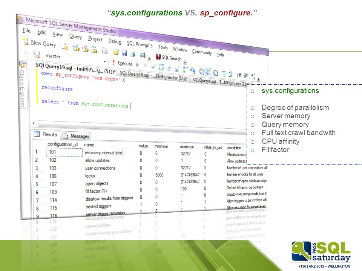The image size is (362, 271).
Task: Open the Community menu
Action: (202, 52)
